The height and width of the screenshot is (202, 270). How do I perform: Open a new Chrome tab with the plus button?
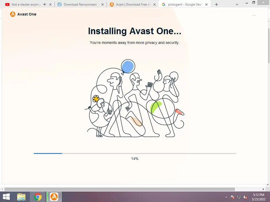(x=216, y=4)
